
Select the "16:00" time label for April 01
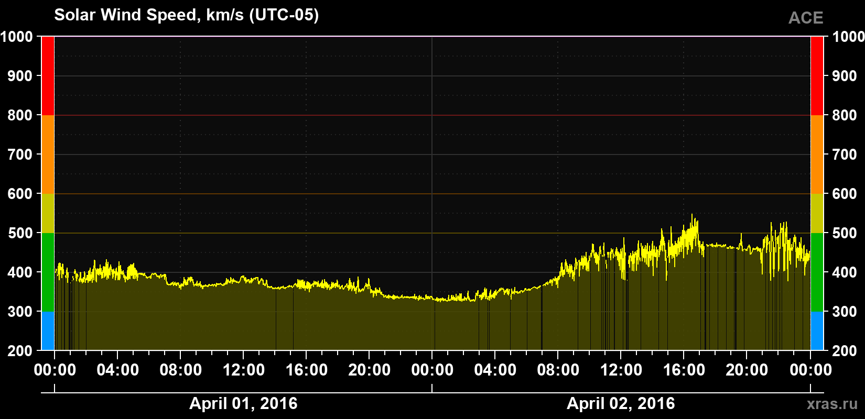pos(307,370)
